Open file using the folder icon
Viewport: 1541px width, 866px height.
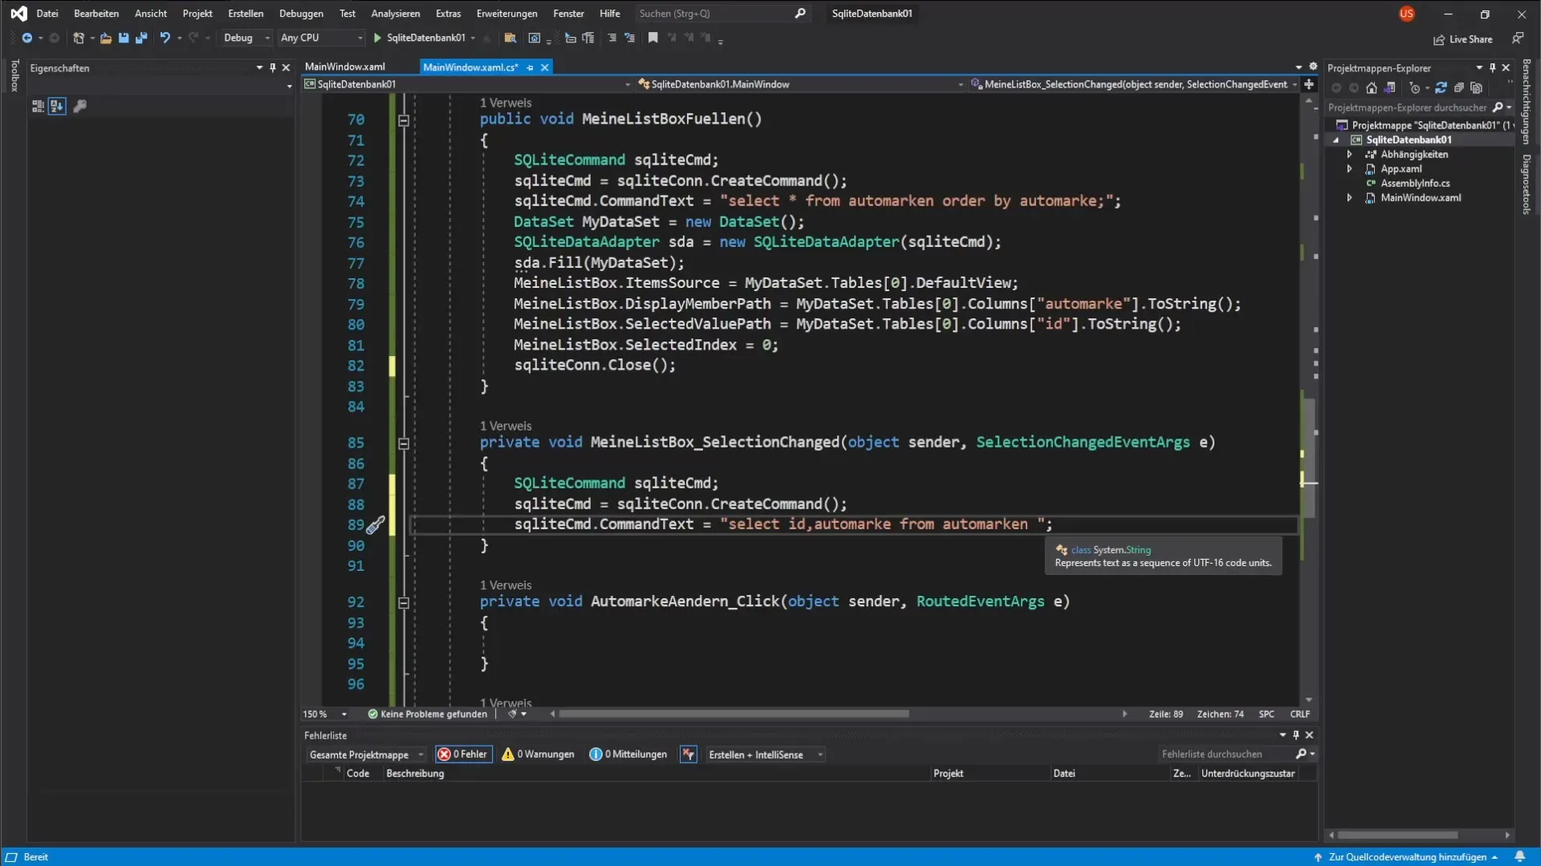tap(105, 38)
